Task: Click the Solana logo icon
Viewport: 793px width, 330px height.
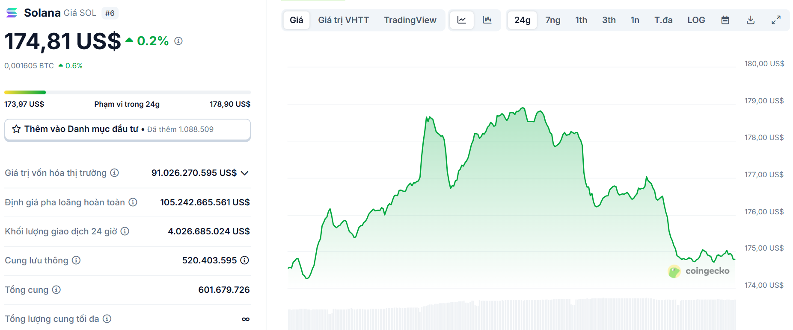Action: [x=12, y=13]
